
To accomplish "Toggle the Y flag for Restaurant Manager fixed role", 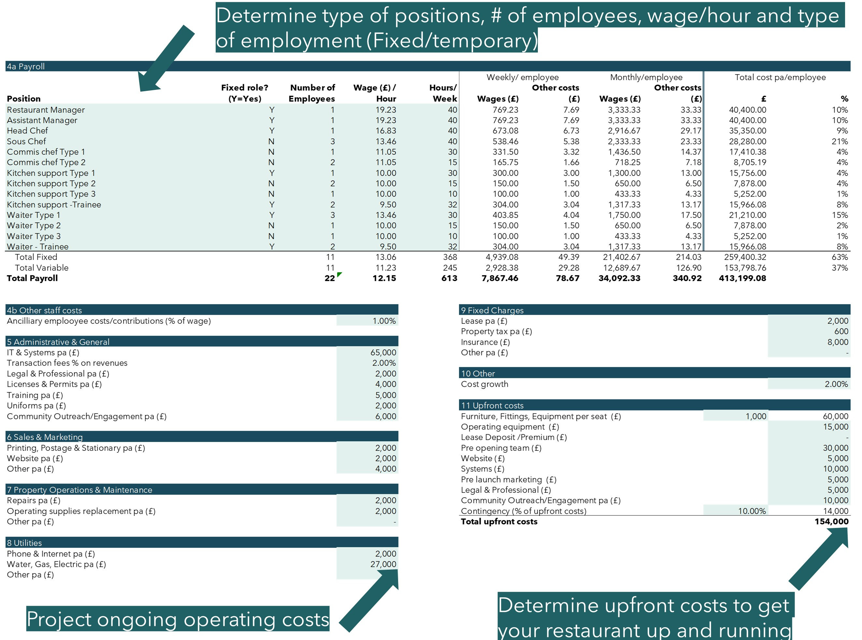I will pyautogui.click(x=271, y=110).
